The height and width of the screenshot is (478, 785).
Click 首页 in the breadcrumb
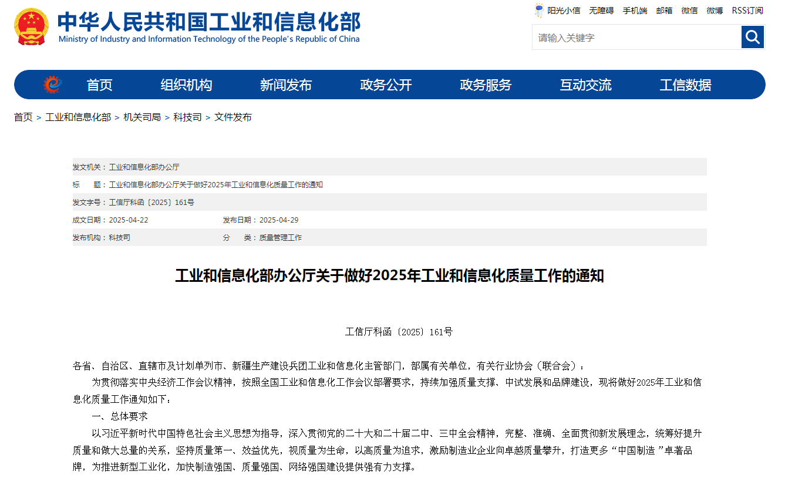23,117
